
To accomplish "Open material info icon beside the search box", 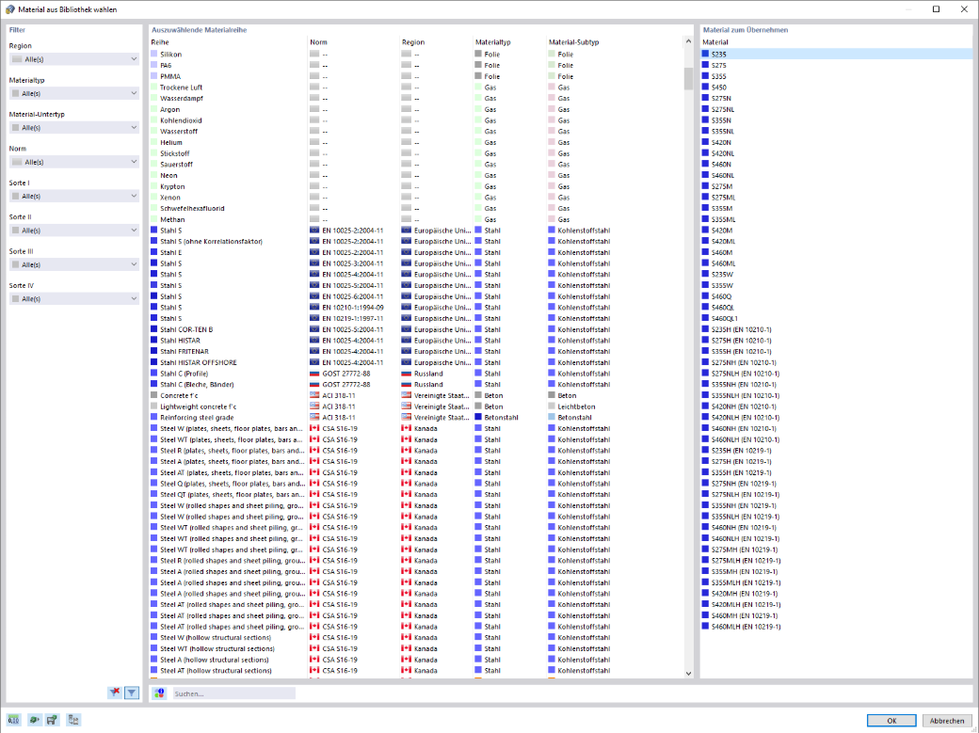I will coord(160,693).
